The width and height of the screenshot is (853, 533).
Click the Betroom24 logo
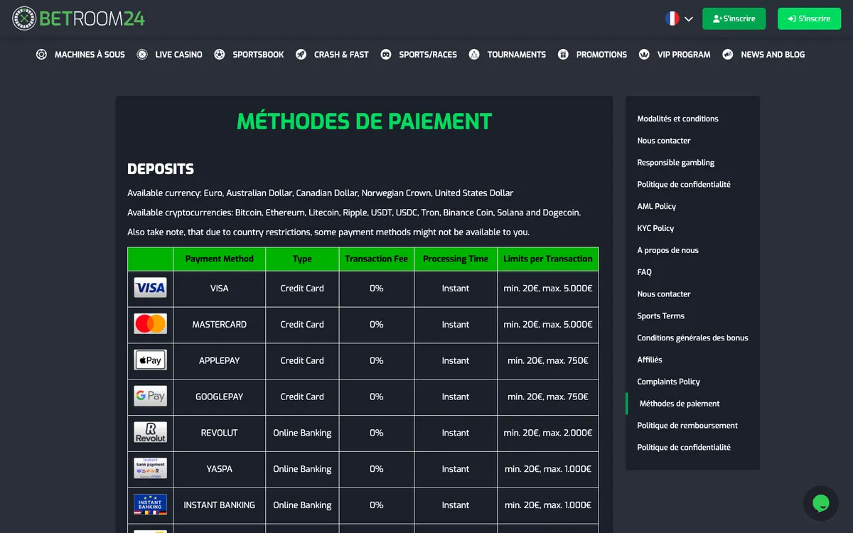pos(79,18)
